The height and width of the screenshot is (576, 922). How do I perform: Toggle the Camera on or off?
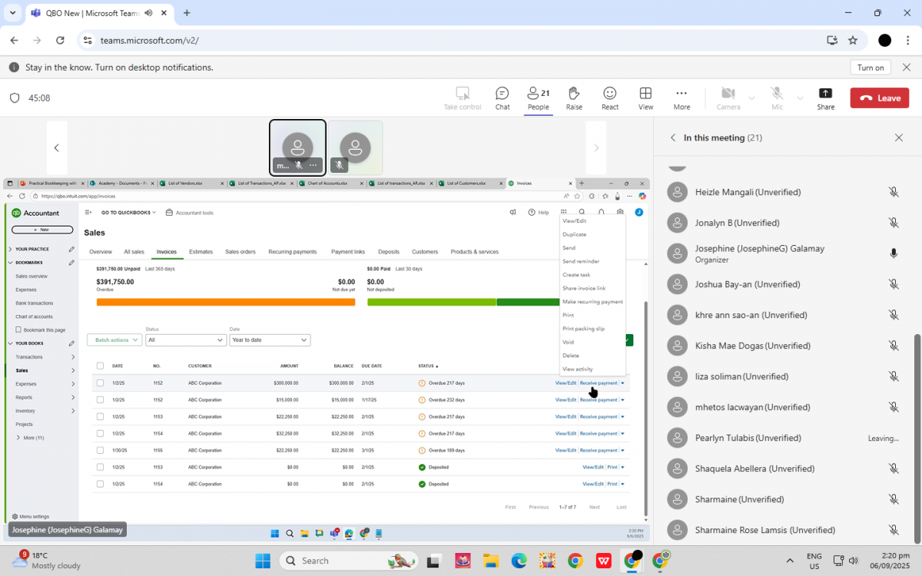[x=728, y=98]
